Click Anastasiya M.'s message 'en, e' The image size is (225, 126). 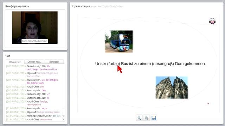pos(44,108)
